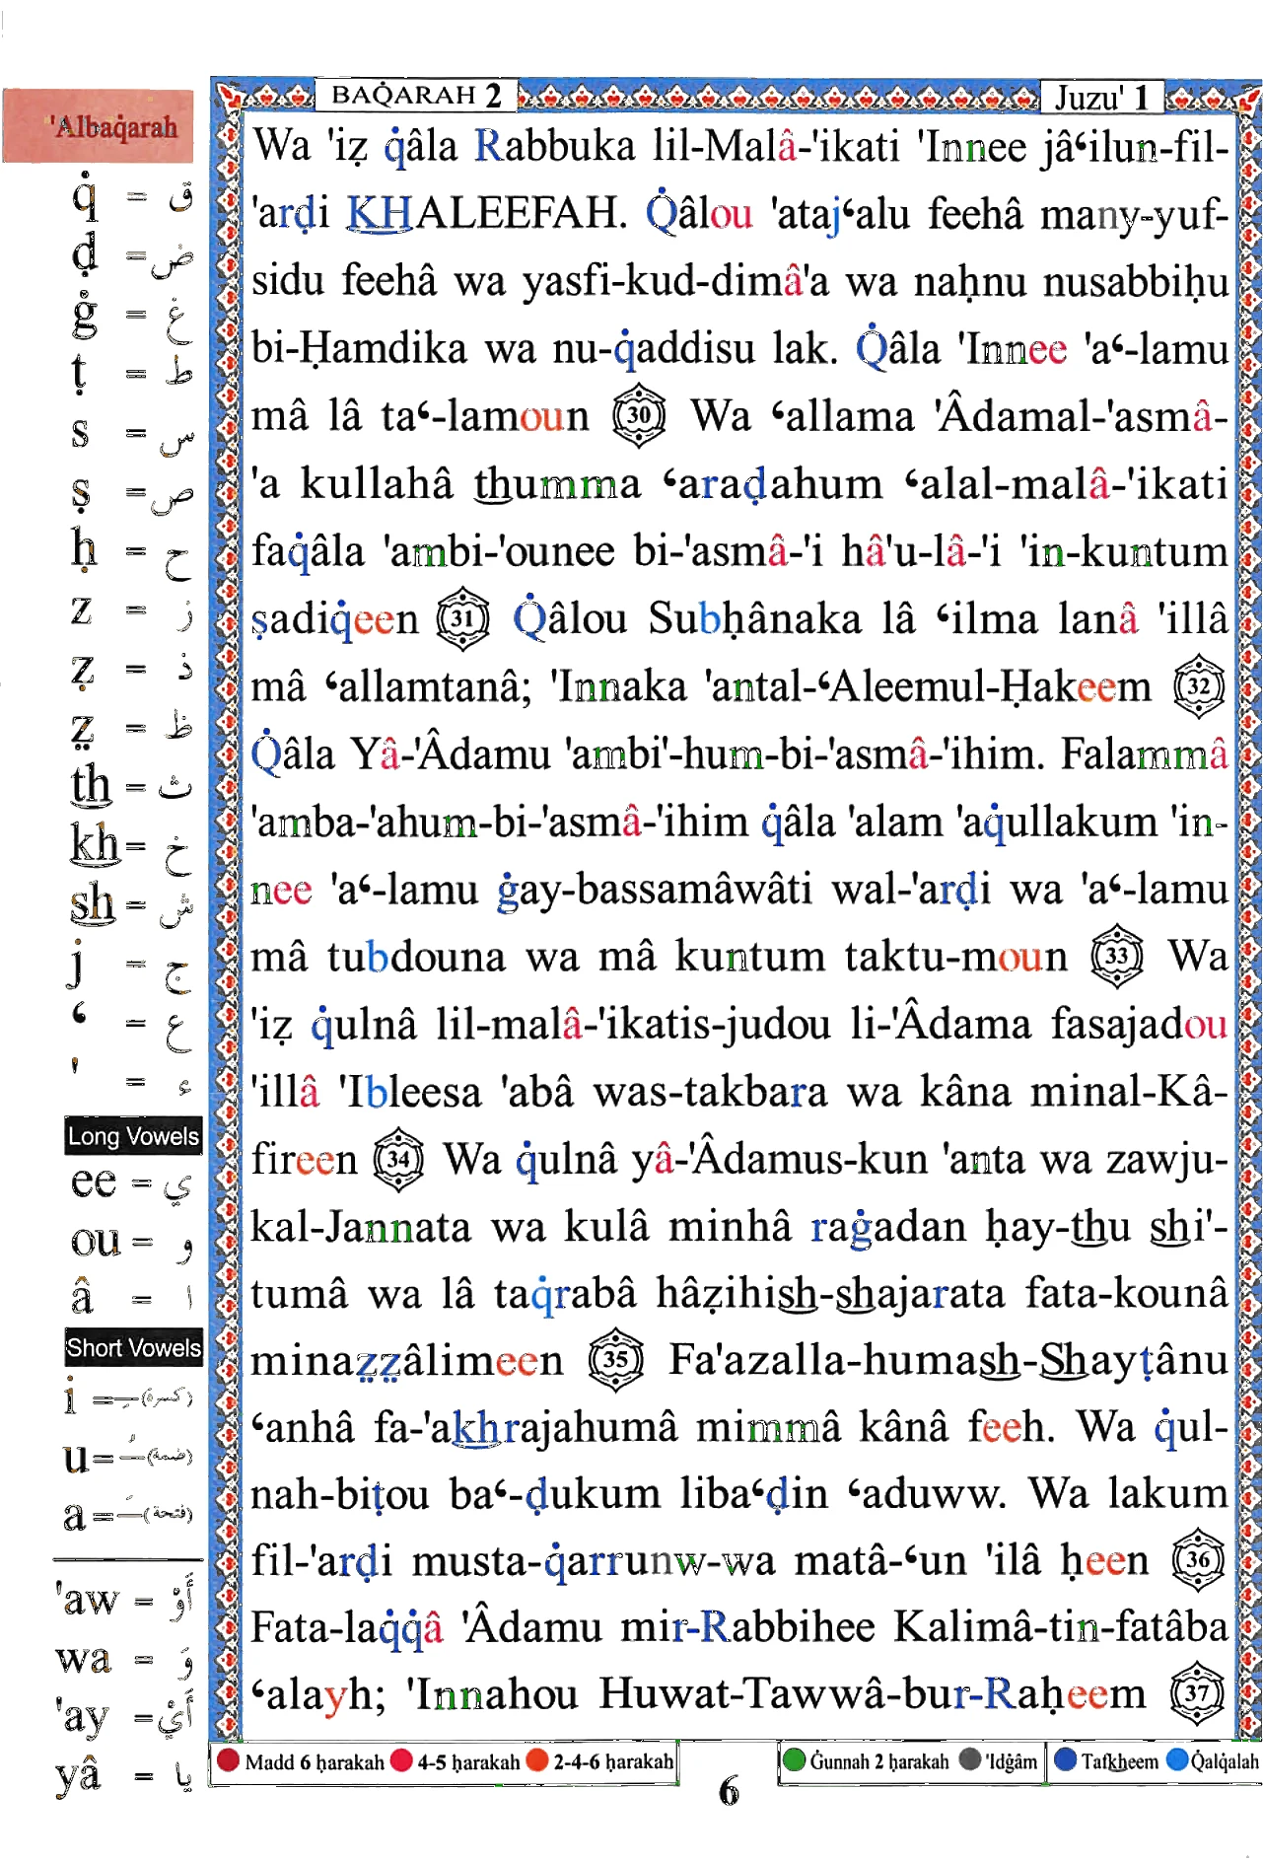This screenshot has width=1263, height=1863.
Task: Click the Madd 6 harakah red dot
Action: coord(228,1760)
